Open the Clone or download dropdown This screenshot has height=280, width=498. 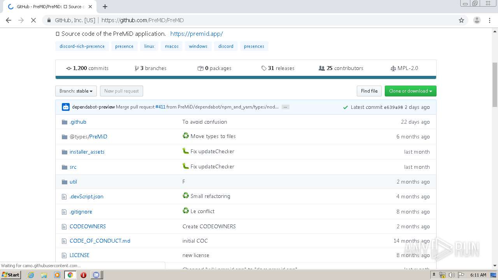pos(410,91)
